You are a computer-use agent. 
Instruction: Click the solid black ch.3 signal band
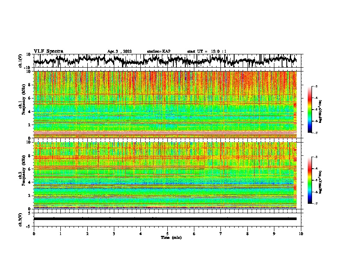(165, 219)
